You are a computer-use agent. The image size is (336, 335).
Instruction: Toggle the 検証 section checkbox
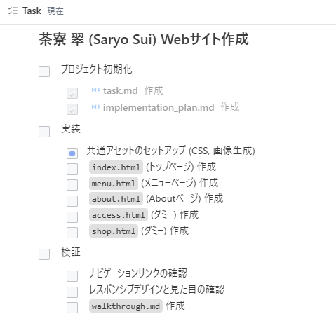[44, 254]
